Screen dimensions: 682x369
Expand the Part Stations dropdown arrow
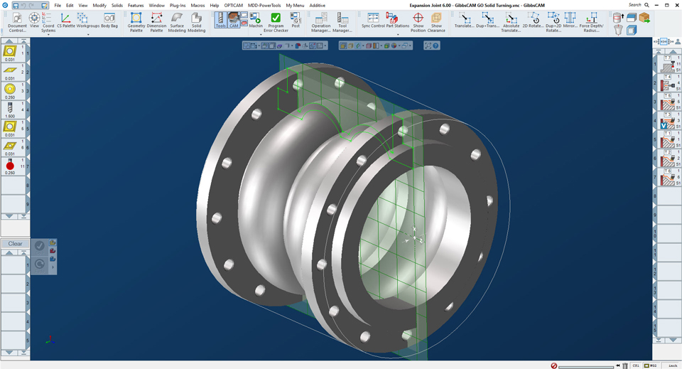click(x=397, y=34)
